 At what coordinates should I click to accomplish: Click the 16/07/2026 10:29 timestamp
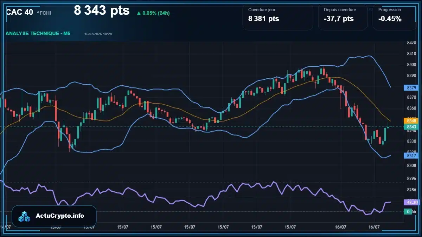(x=98, y=34)
